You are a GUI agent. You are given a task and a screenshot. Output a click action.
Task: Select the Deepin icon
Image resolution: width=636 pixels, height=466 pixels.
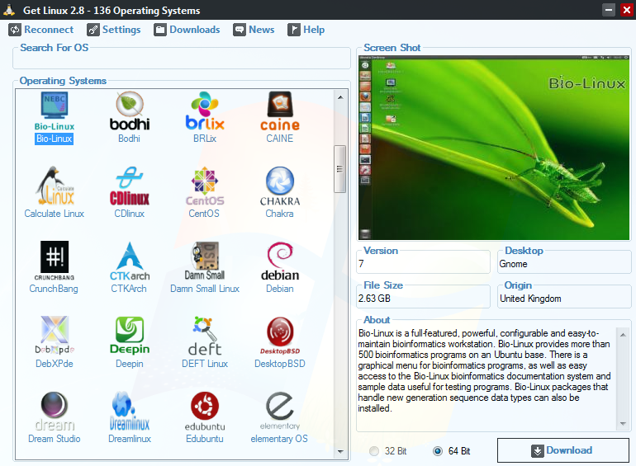[x=130, y=336]
